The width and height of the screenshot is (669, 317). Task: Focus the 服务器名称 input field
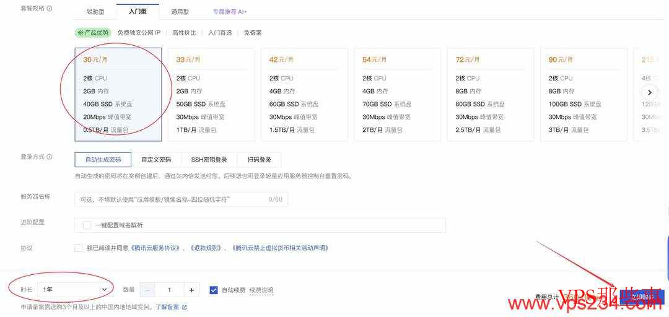[x=181, y=199]
